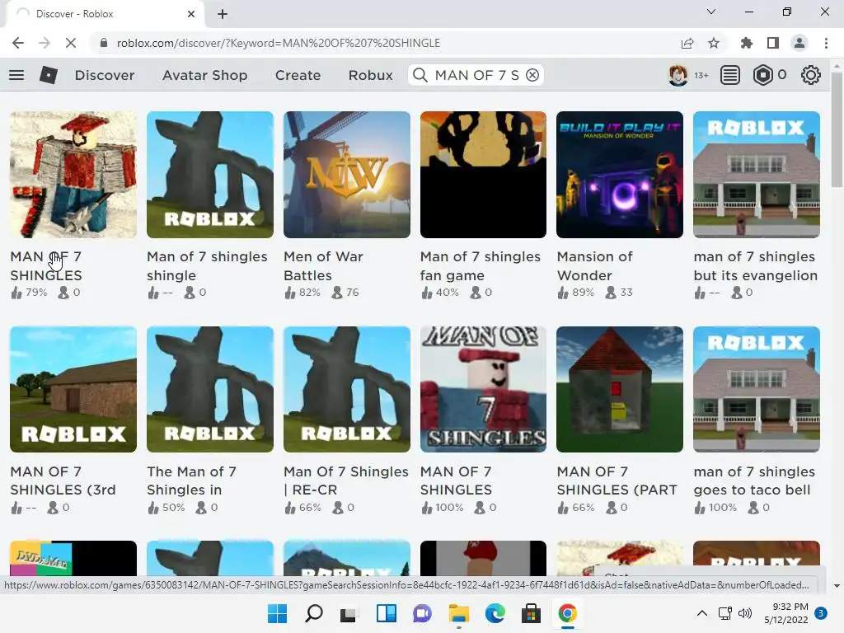This screenshot has width=844, height=633.
Task: Open the settings gear icon
Action: tap(811, 75)
